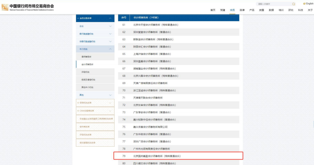Image resolution: width=314 pixels, height=165 pixels.
Task: Click row 64 陕西华汇会计师事务所
Action: click(179, 47)
